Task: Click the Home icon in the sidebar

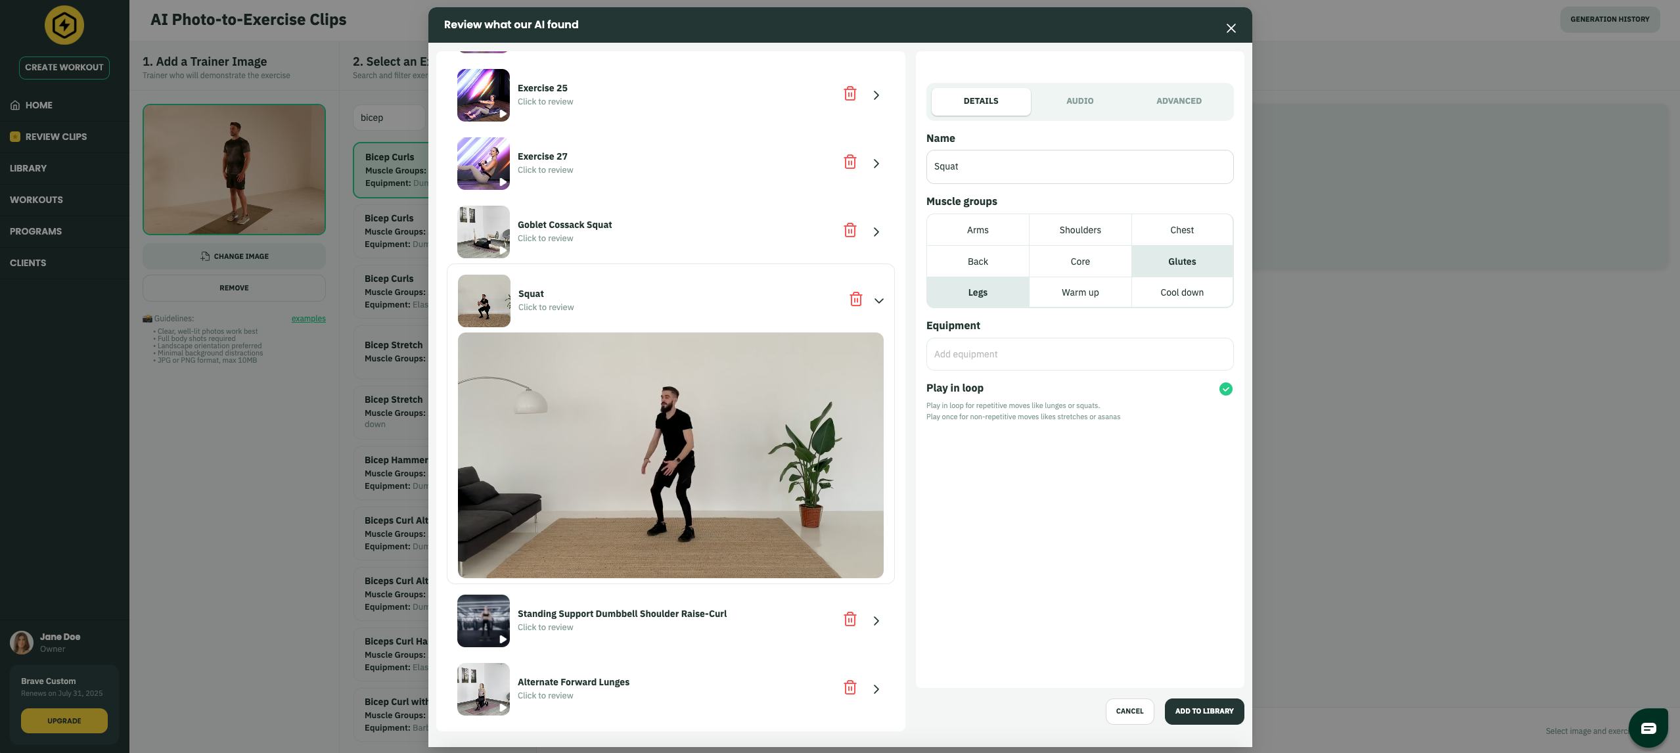Action: pos(15,105)
